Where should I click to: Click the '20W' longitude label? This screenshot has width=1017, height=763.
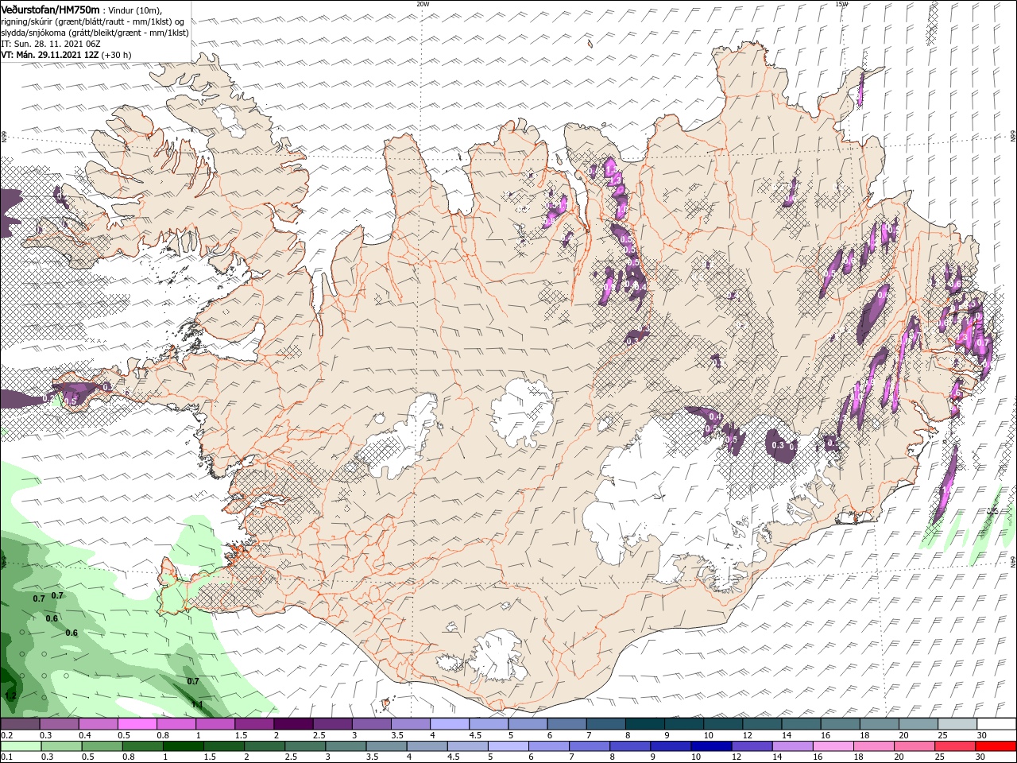click(423, 4)
